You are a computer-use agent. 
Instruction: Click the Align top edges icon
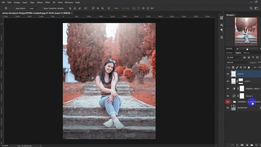tap(93, 8)
